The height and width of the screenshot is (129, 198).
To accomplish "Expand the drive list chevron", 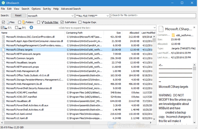I will click(x=155, y=28).
